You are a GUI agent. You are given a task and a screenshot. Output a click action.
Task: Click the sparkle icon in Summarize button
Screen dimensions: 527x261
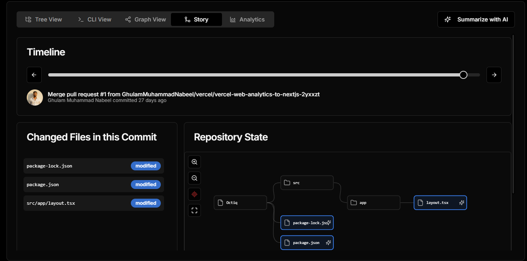click(448, 19)
